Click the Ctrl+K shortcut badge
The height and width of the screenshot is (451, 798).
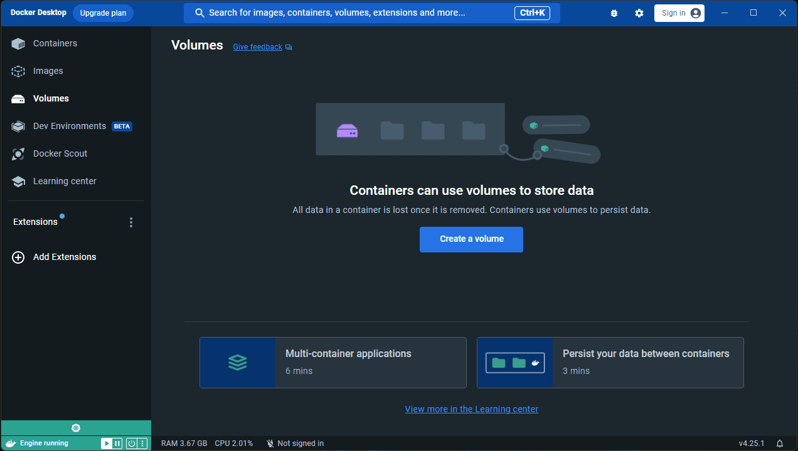click(532, 13)
